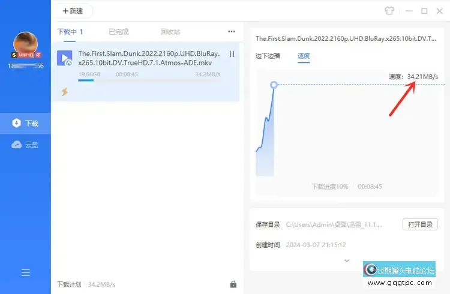Viewport: 450px width, 294px height.
Task: Maximize the Xunlei window
Action: coord(424,11)
